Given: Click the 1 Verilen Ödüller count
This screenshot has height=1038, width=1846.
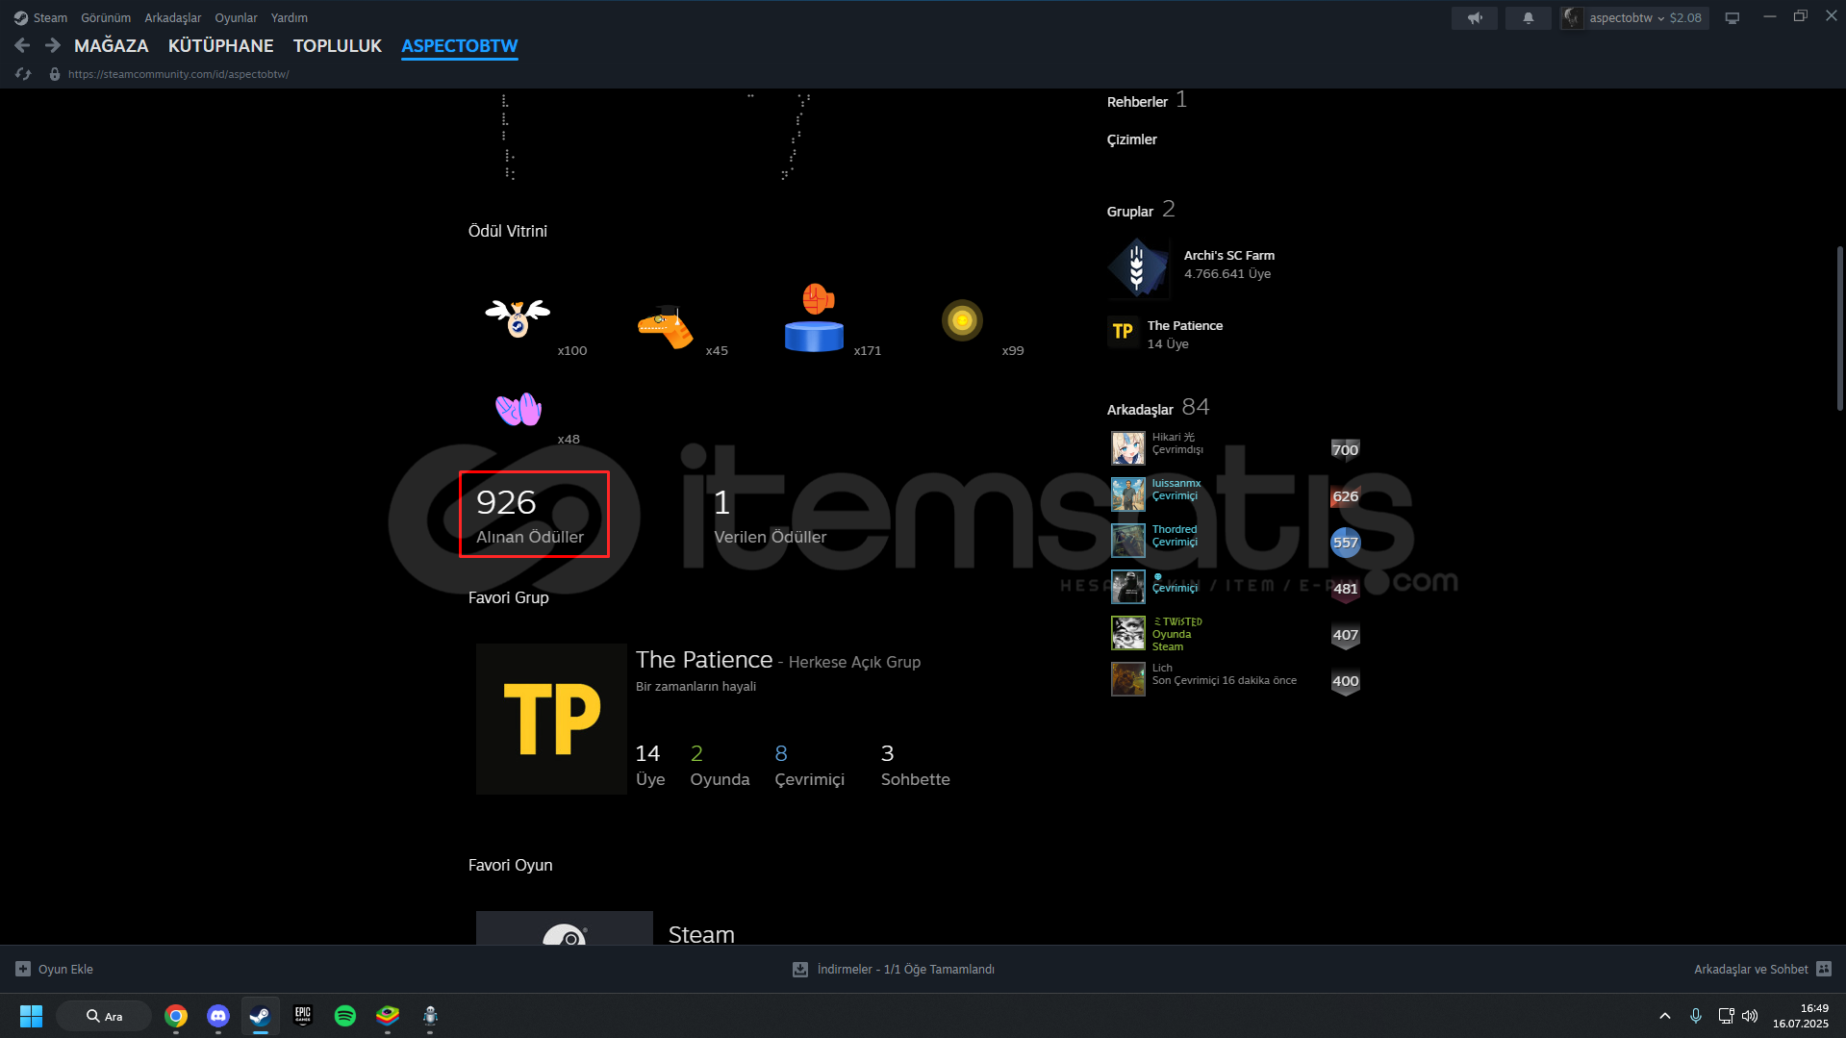Looking at the screenshot, I should [x=770, y=515].
